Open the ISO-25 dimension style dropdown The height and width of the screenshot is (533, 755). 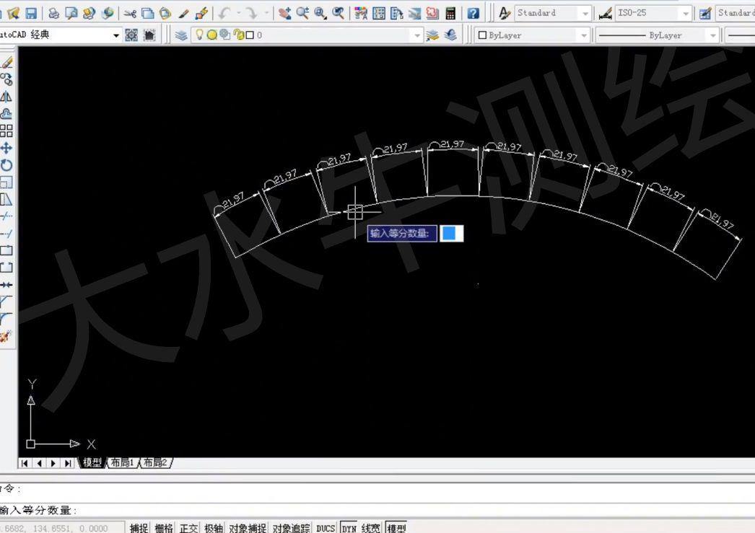pos(685,14)
